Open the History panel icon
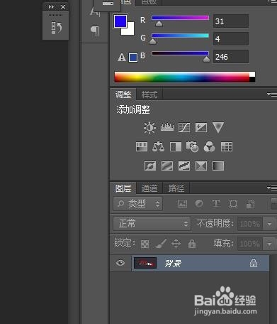 pyautogui.click(x=56, y=28)
